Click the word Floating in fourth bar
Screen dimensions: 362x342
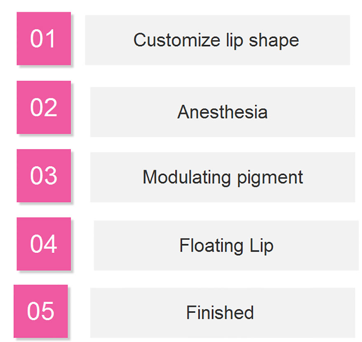click(212, 246)
